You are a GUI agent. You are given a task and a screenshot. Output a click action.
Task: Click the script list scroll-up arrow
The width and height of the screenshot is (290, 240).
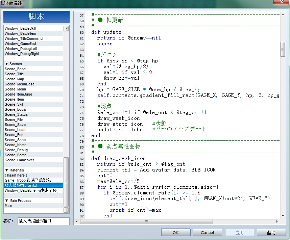point(66,29)
